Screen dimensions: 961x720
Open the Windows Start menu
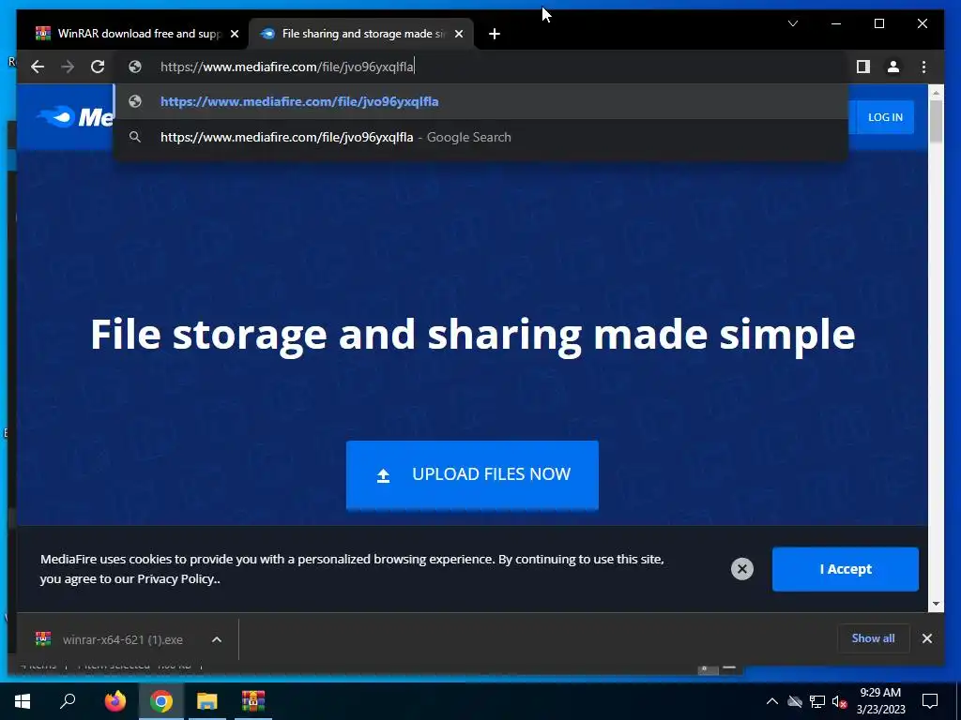(x=23, y=701)
